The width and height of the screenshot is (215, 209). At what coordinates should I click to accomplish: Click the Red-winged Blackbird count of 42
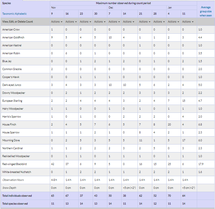53,164
